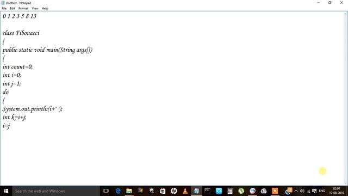
Task: Click the Windows Start button
Action: [6, 191]
